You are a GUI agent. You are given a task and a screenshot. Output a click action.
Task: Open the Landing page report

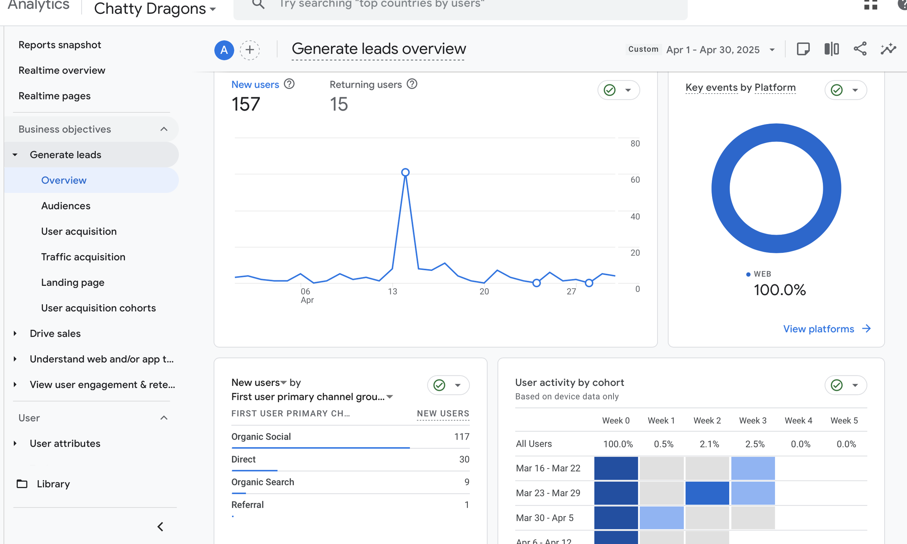[73, 283]
